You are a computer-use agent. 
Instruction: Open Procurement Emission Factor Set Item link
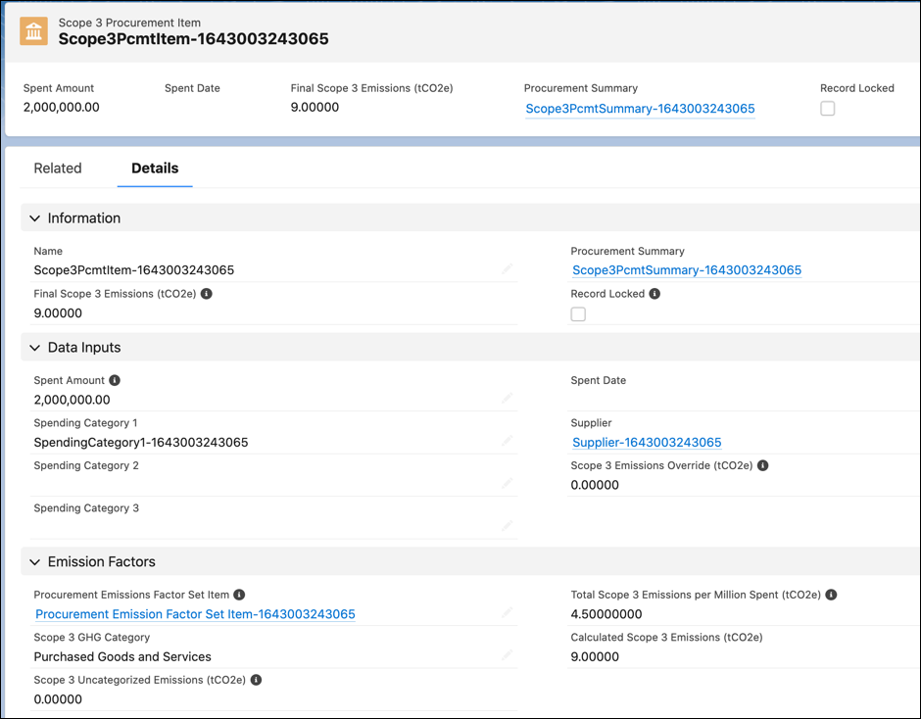pos(195,614)
